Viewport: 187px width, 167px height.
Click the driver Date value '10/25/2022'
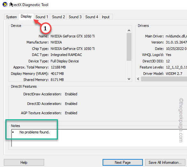pos(175,49)
